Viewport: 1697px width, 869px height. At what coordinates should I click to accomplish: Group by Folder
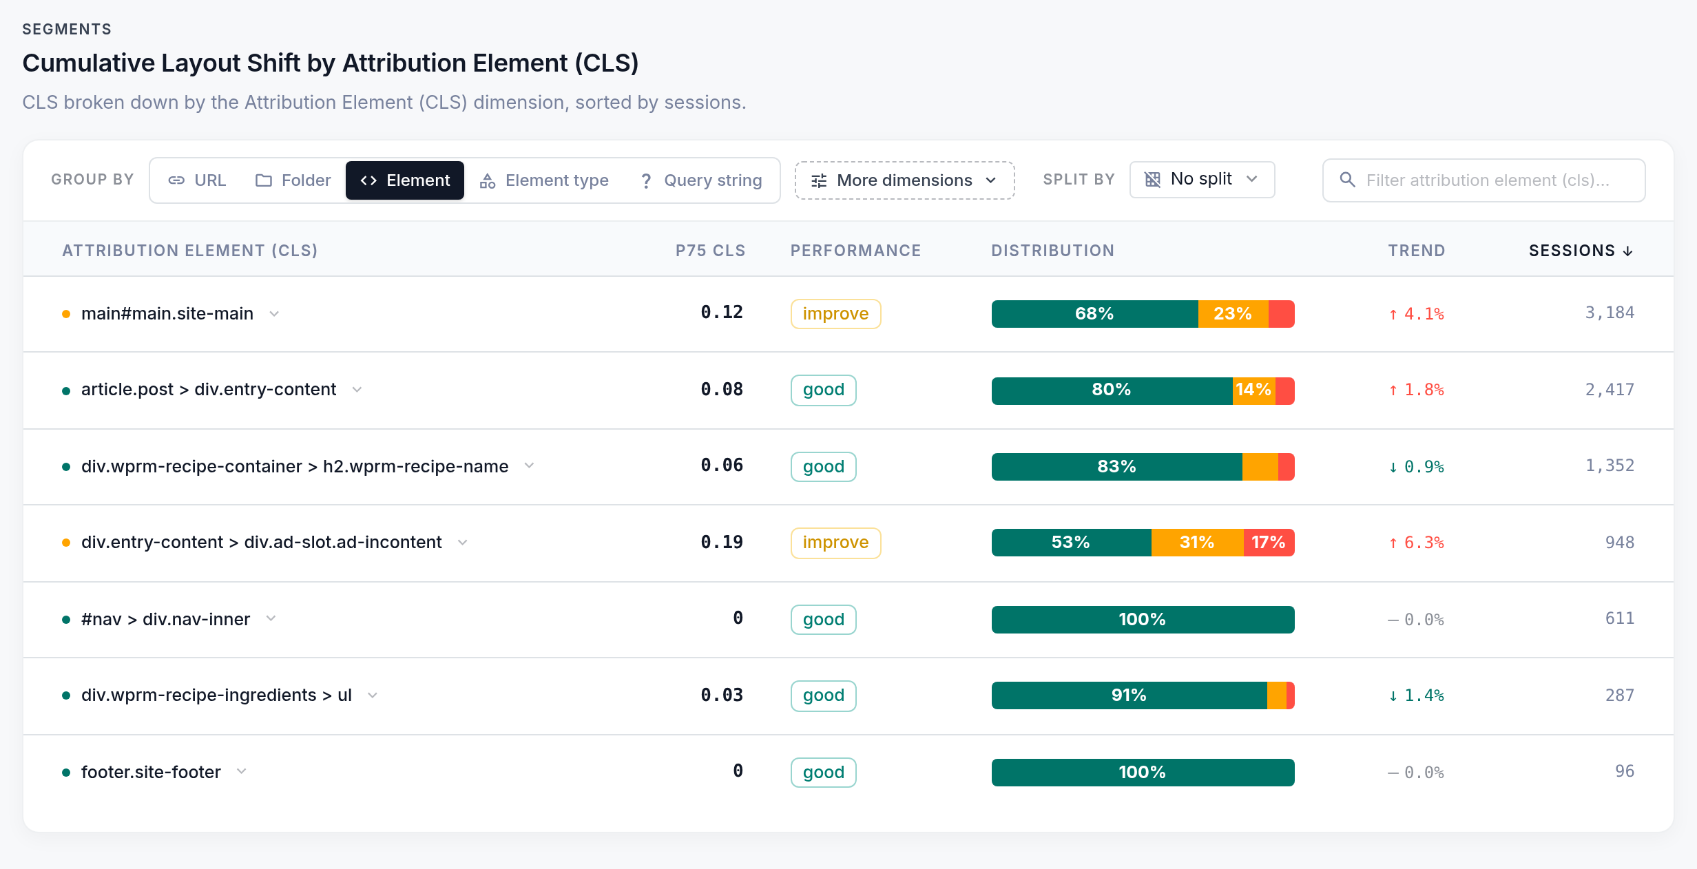pos(293,180)
